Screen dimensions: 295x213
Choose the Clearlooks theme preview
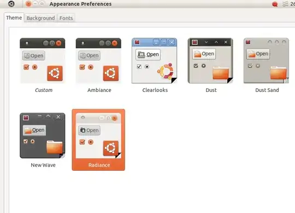pyautogui.click(x=154, y=61)
